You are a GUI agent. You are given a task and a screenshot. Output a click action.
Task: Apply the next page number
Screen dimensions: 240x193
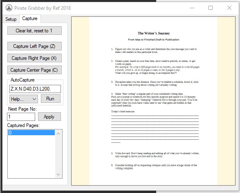click(x=49, y=117)
